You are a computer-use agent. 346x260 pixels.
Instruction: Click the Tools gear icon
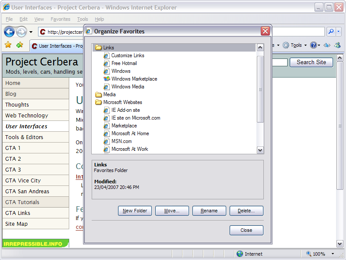286,45
